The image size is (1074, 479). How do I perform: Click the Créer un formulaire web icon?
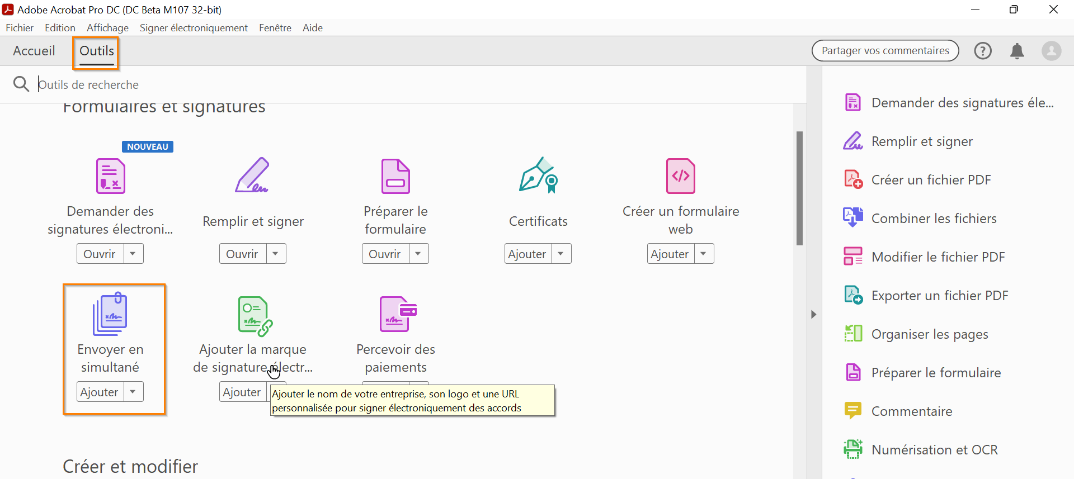681,176
